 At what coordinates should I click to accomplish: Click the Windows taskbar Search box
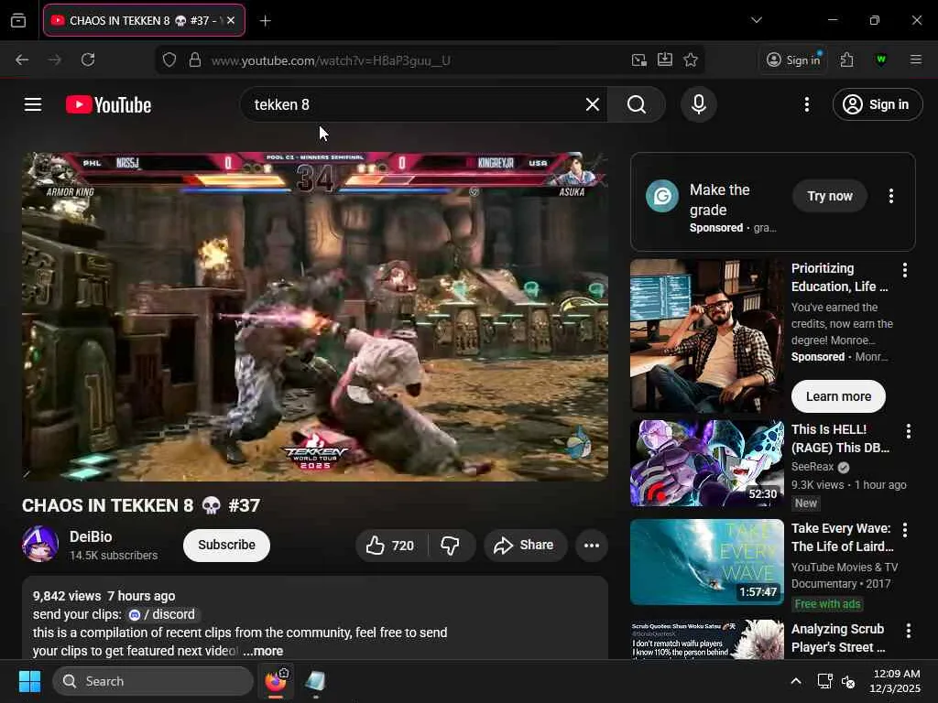click(153, 681)
